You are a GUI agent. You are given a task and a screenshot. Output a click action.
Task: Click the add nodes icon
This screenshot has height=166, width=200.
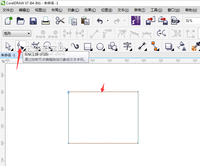click(x=40, y=34)
